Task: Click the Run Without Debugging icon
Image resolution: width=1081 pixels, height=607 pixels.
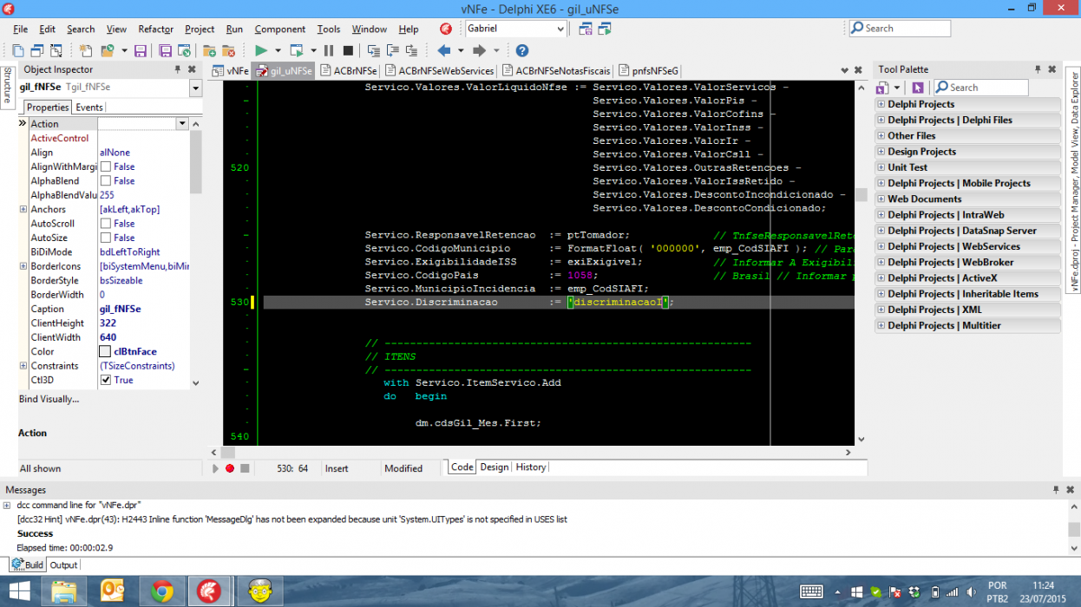Action: (x=297, y=51)
